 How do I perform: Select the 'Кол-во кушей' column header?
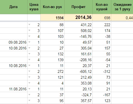click(x=102, y=7)
